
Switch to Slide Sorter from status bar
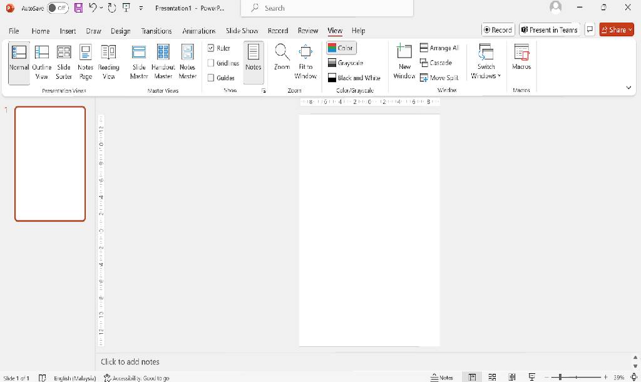pos(492,377)
